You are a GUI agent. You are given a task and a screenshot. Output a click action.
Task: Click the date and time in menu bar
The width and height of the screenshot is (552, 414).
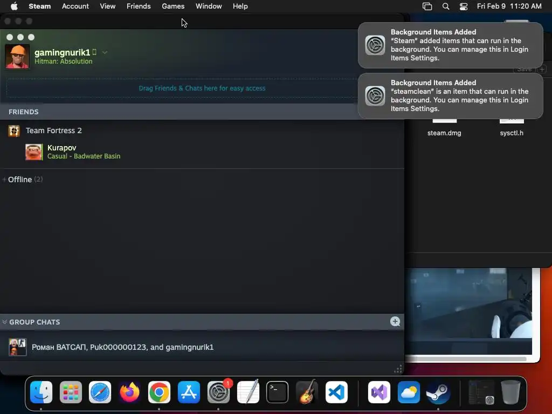coord(509,6)
